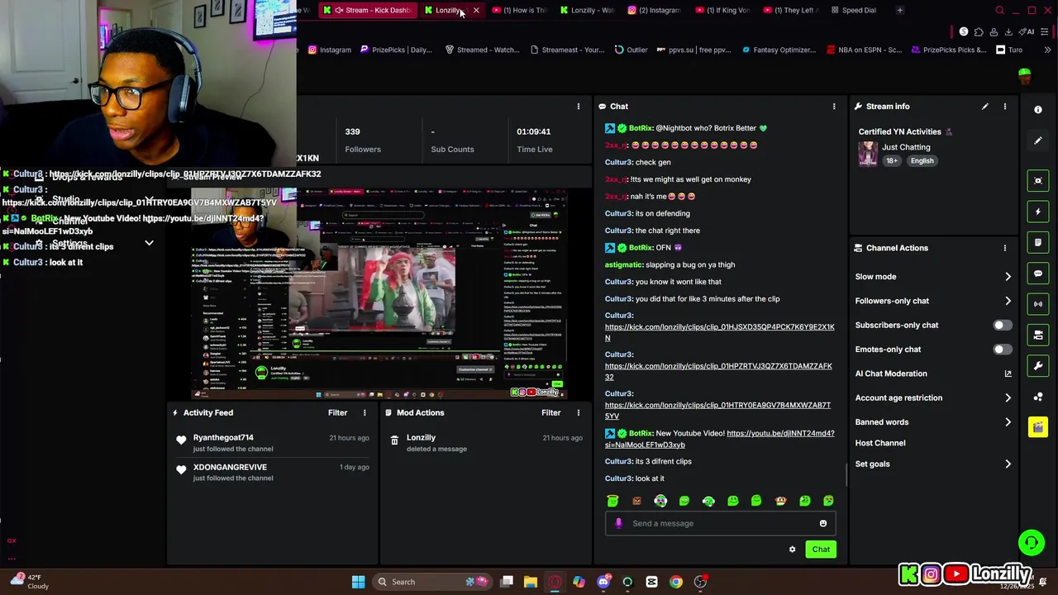Open the PrizePicks Daily bookmark
Viewport: 1058px width, 595px height.
pyautogui.click(x=396, y=50)
